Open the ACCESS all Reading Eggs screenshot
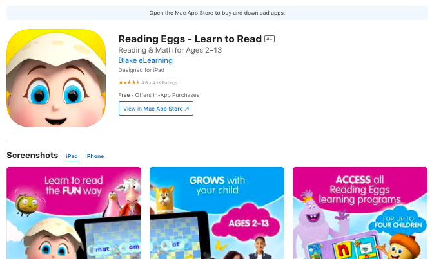This screenshot has width=432, height=259. click(360, 213)
